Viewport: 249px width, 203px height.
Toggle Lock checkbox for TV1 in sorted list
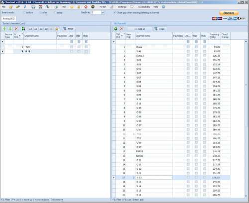tap(72, 47)
